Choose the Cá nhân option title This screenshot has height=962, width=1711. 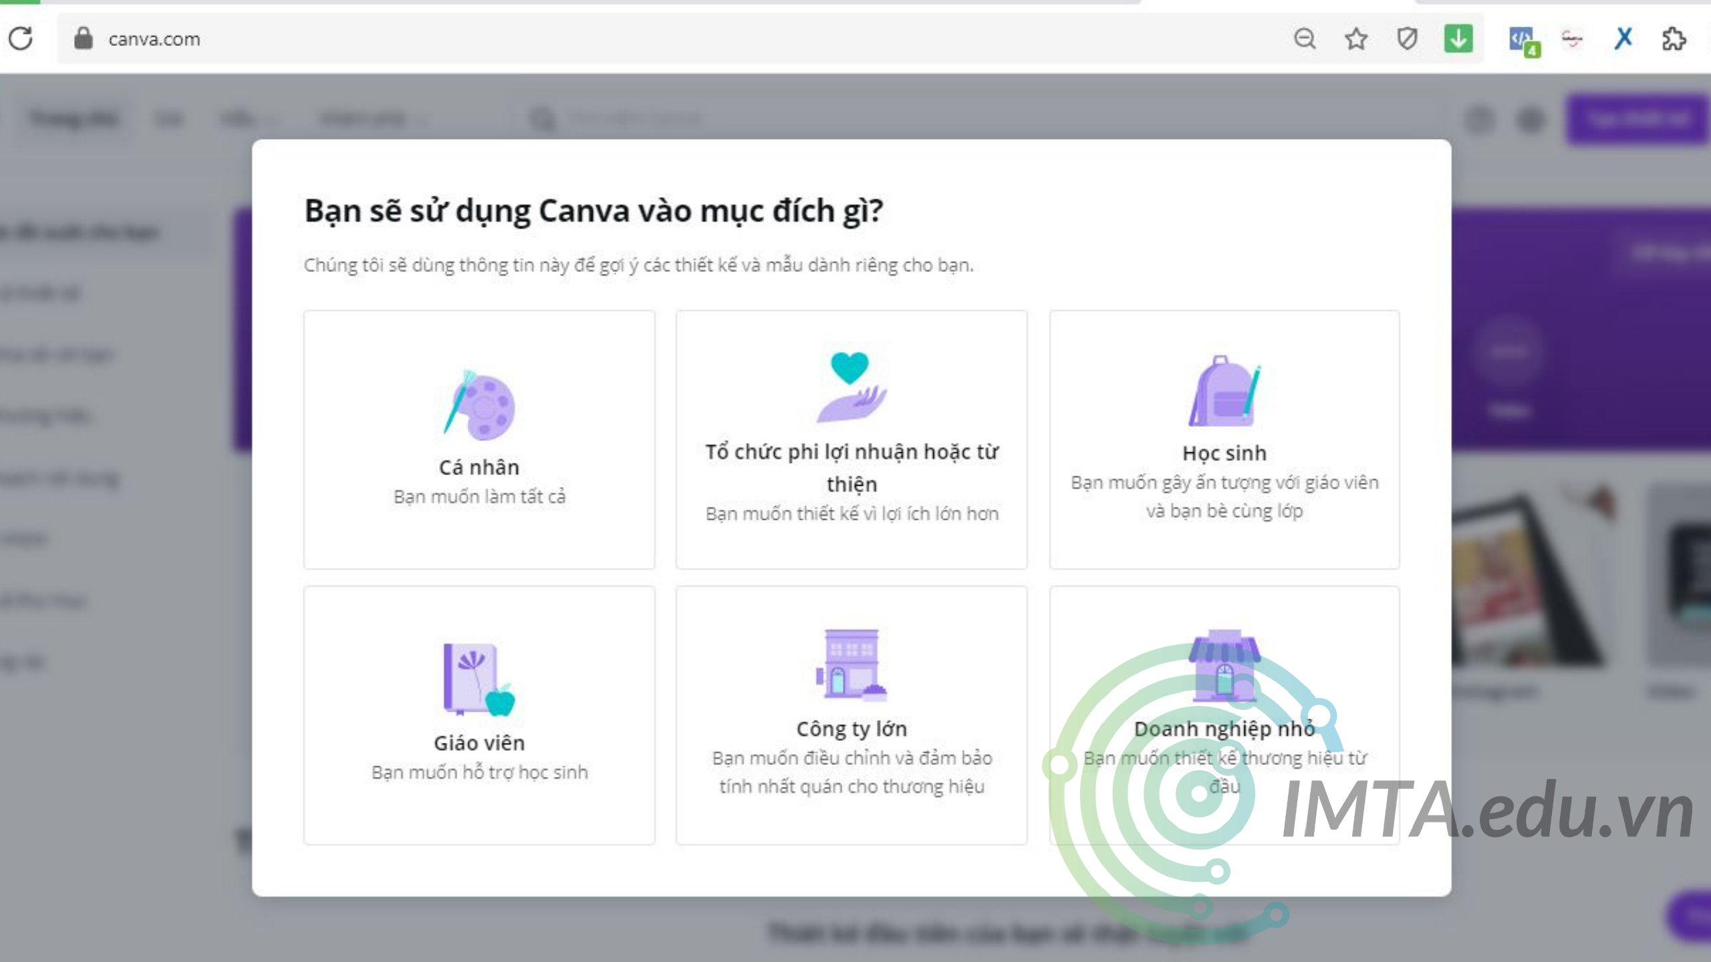pos(479,467)
